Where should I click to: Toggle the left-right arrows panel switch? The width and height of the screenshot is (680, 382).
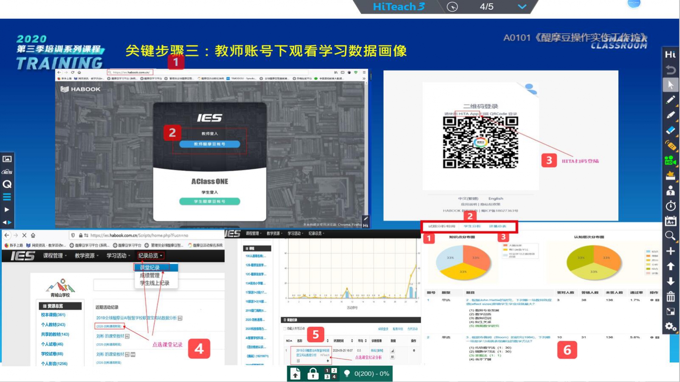tap(7, 222)
